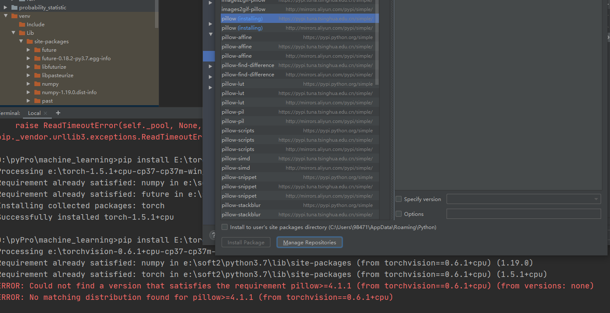Click the help question mark button
This screenshot has width=610, height=313.
click(213, 235)
